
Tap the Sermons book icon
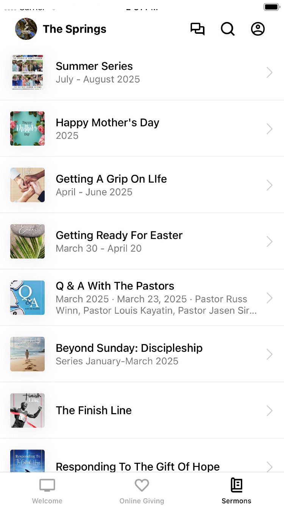[237, 485]
